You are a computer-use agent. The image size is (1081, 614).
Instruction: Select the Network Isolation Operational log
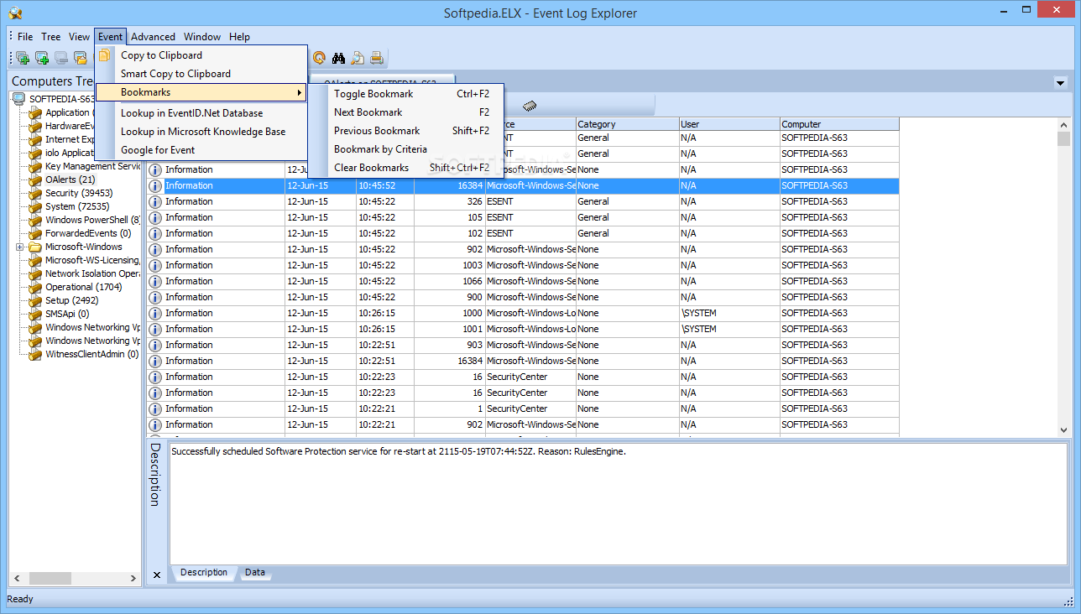92,273
